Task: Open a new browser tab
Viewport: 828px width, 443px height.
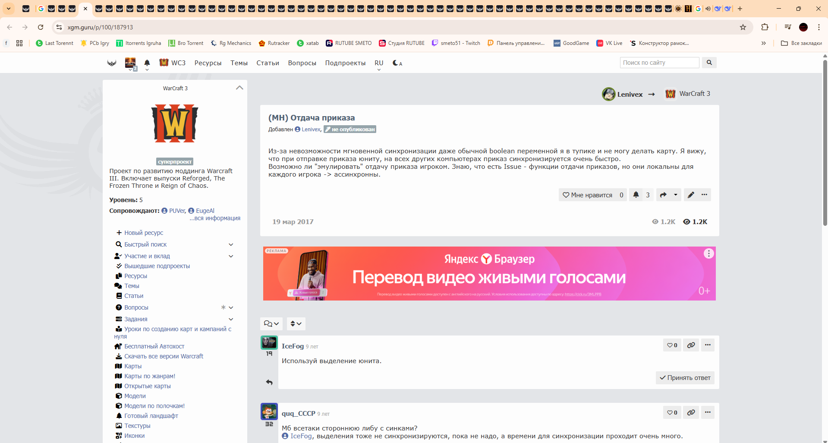Action: (740, 9)
